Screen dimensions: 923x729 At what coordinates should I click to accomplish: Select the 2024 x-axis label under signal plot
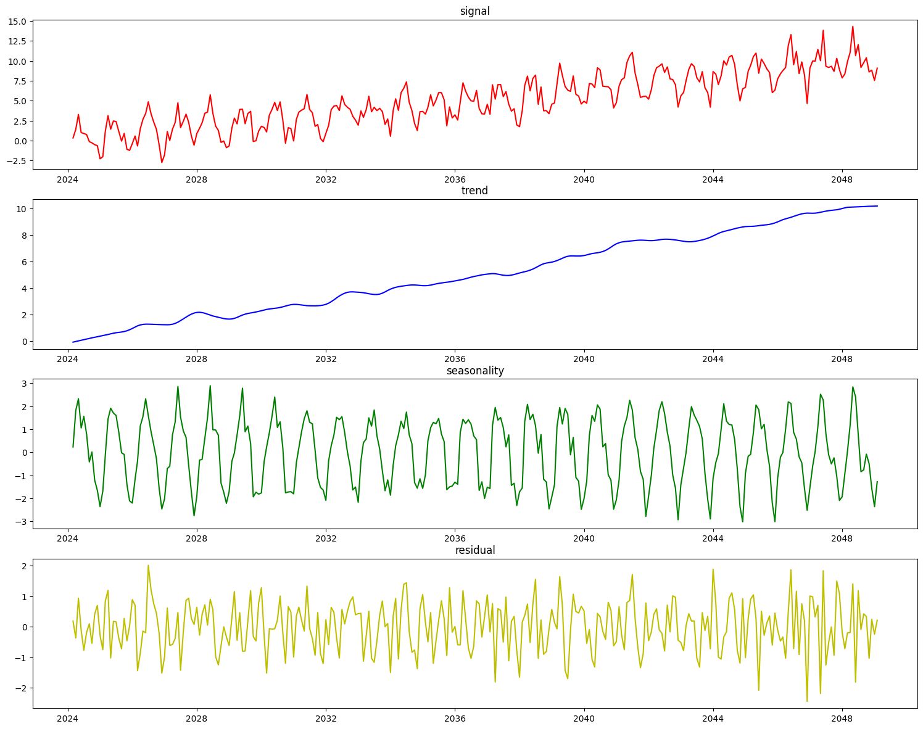click(67, 179)
